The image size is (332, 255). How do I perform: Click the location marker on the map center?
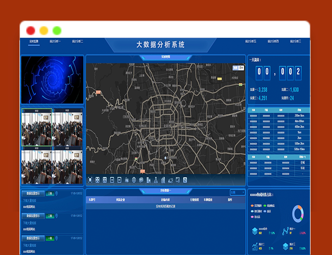pos(165,158)
